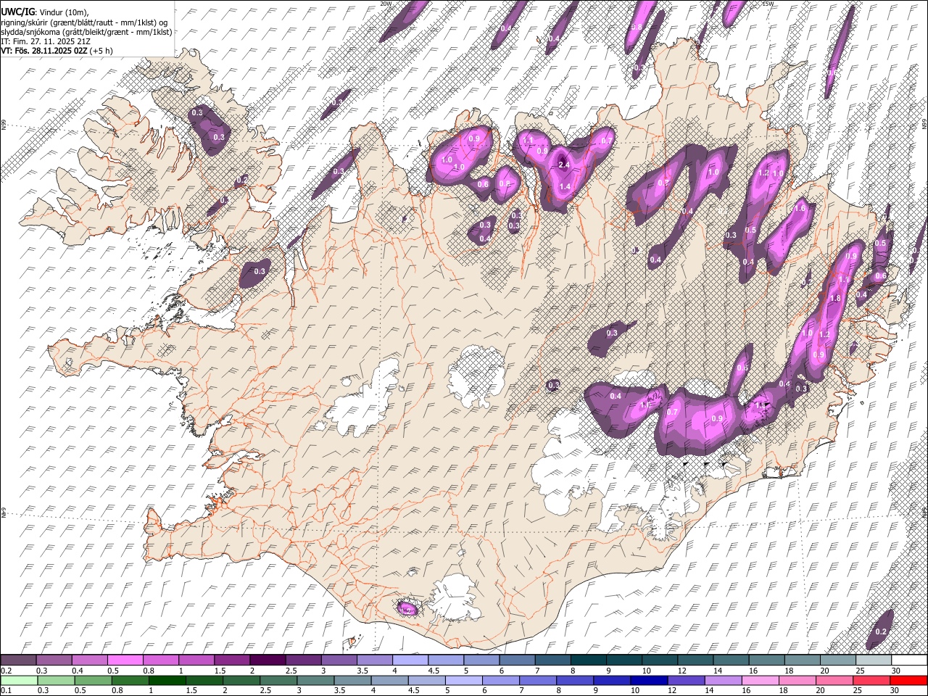928x696 pixels.
Task: Select the 'rigning/skúrir' legend description line
Action: pos(84,22)
